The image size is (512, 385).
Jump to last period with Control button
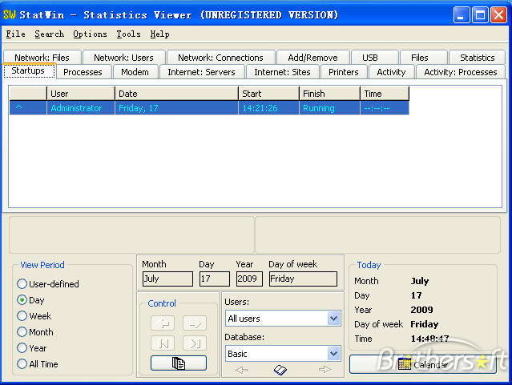click(194, 343)
